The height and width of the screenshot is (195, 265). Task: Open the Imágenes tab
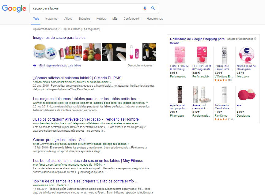pyautogui.click(x=51, y=19)
